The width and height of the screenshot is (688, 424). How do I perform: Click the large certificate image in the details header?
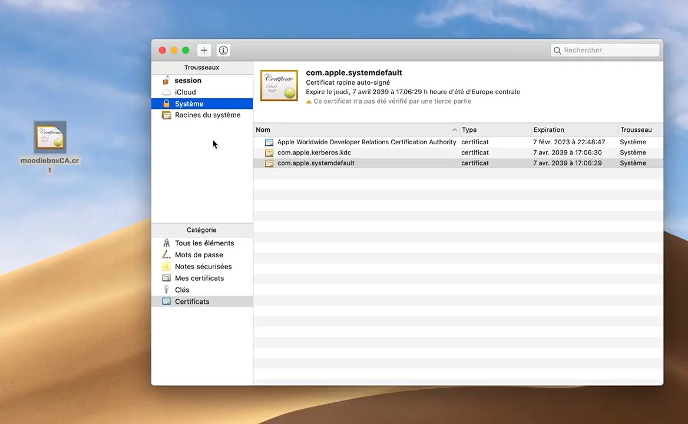click(279, 85)
